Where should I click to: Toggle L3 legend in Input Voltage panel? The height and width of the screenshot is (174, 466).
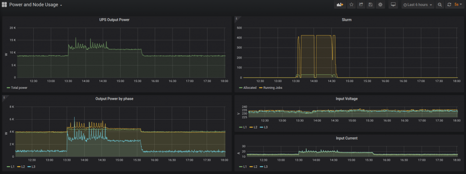264,127
